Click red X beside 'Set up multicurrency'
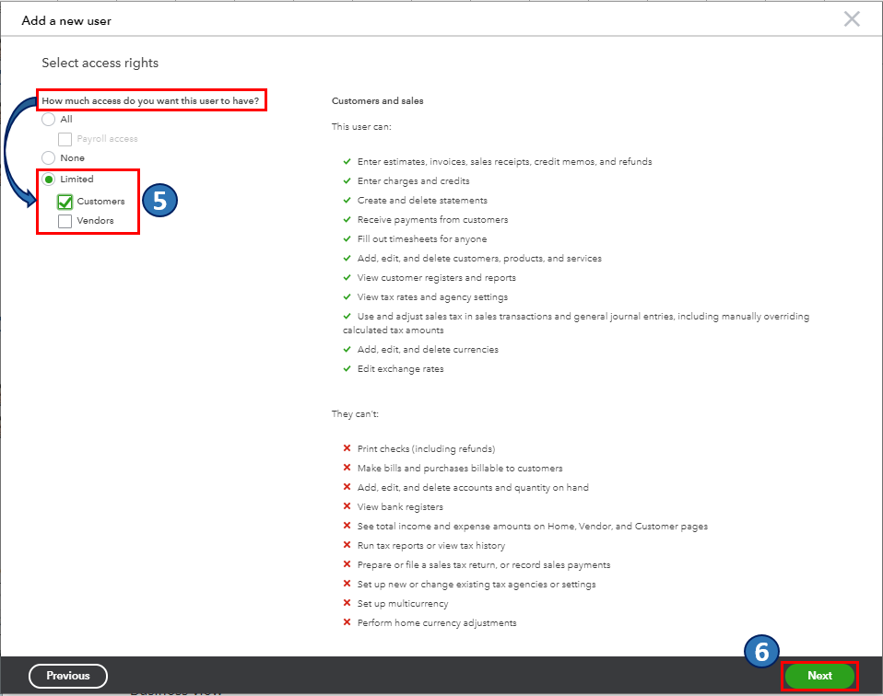Viewport: 883px width, 696px height. tap(347, 603)
